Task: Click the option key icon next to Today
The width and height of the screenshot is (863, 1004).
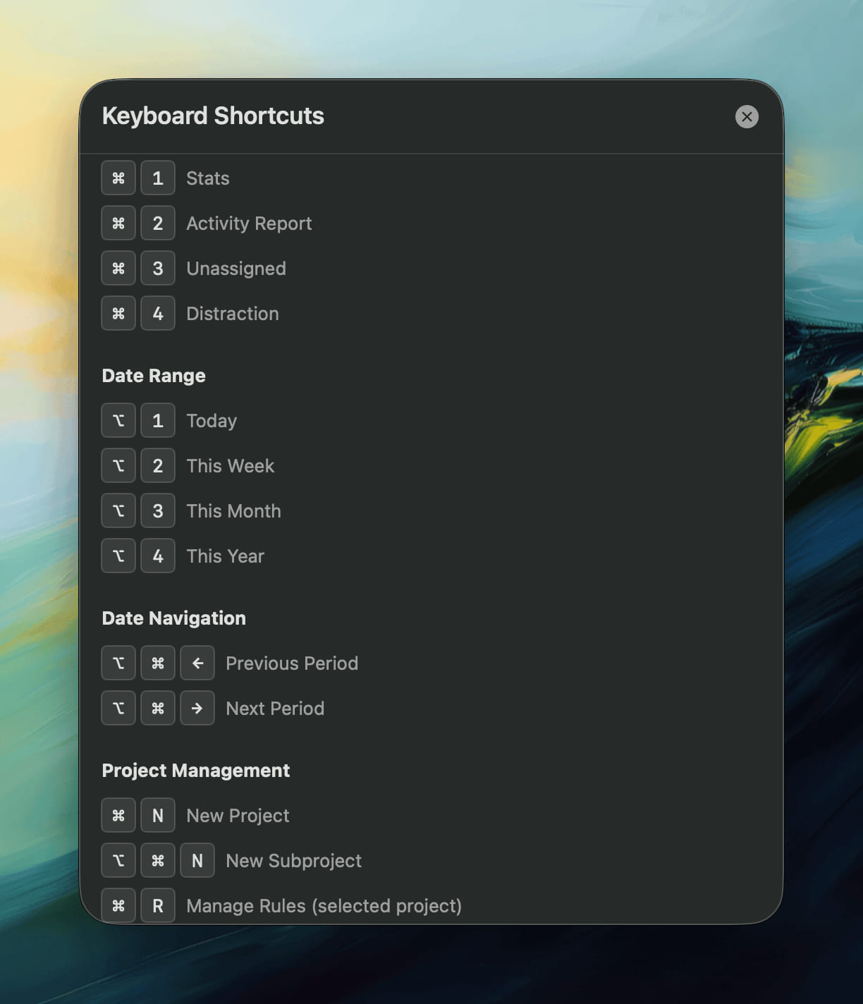Action: tap(118, 421)
